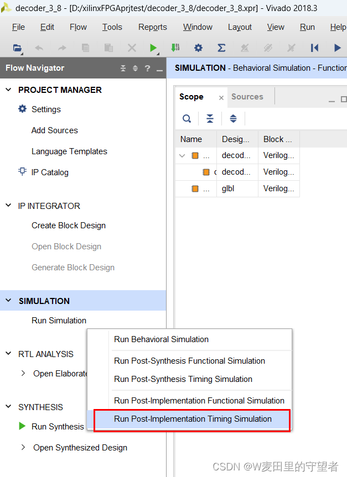The width and height of the screenshot is (347, 477).
Task: Open Language Templates
Action: pos(70,151)
